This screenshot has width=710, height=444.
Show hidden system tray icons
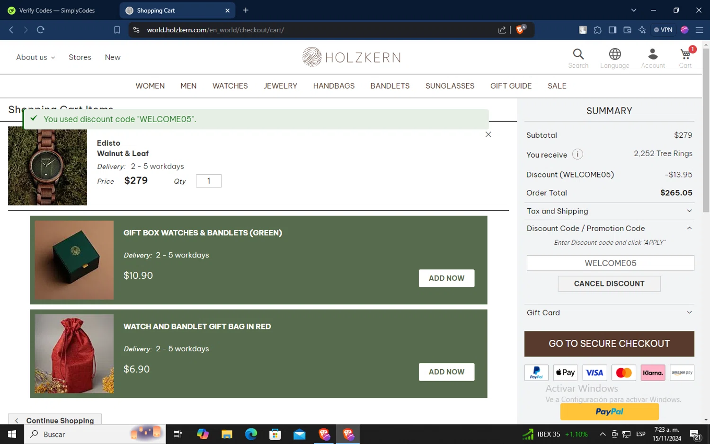(602, 434)
